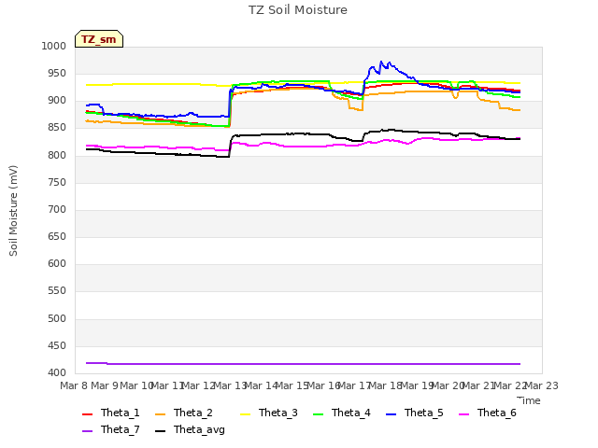The height and width of the screenshot is (448, 598).
Task: Toggle Theta_1 series in the legend
Action: point(111,413)
